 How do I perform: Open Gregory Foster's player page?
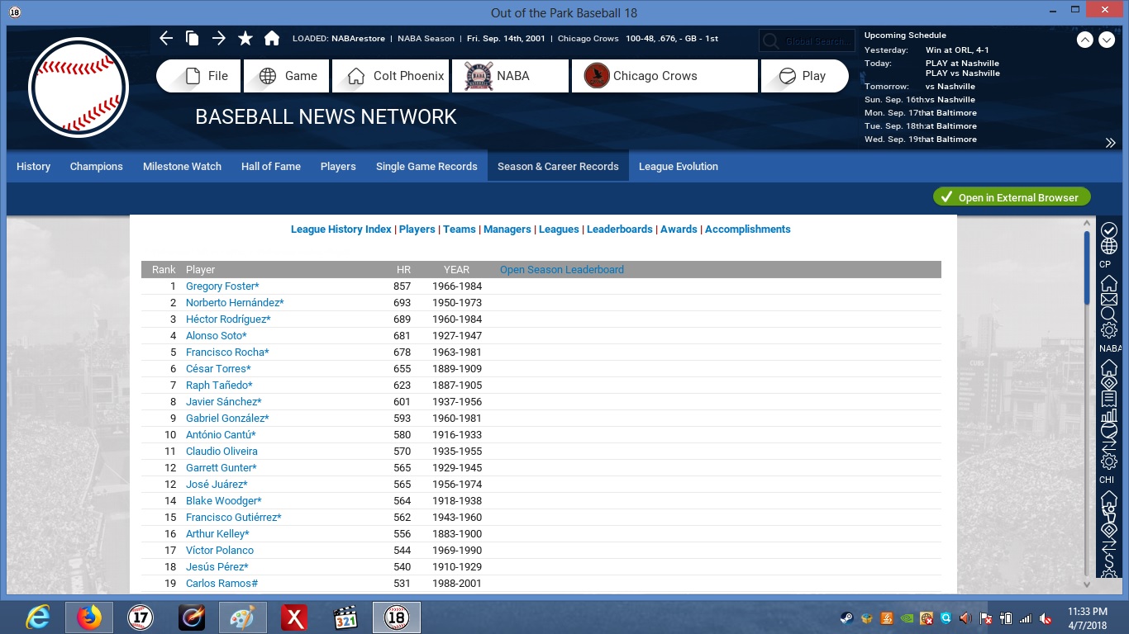pyautogui.click(x=222, y=286)
